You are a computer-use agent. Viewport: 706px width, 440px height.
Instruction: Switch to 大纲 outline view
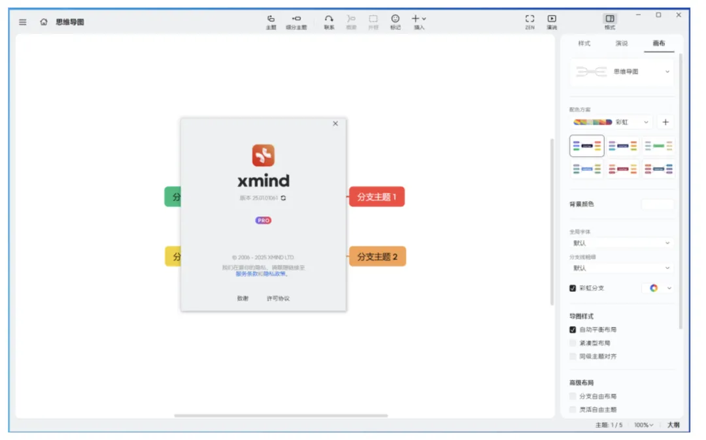pos(673,425)
